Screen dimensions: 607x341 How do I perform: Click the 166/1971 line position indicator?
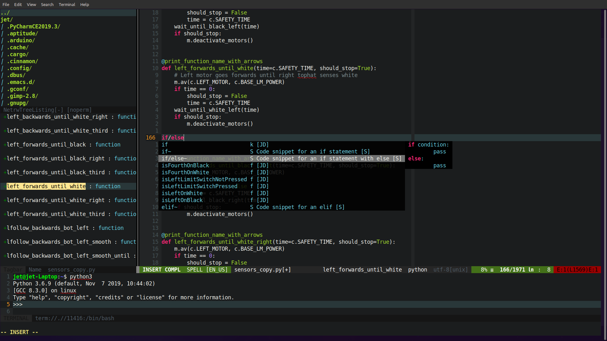pyautogui.click(x=517, y=270)
